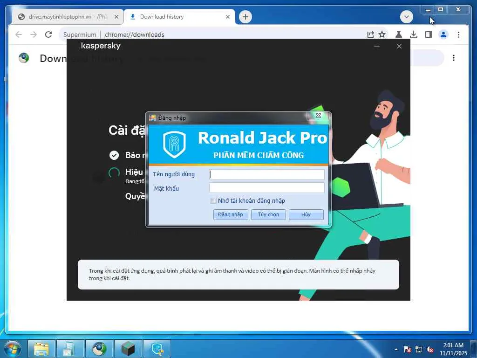Close the Đăng nhập login dialog
The width and height of the screenshot is (477, 358).
[x=318, y=116]
